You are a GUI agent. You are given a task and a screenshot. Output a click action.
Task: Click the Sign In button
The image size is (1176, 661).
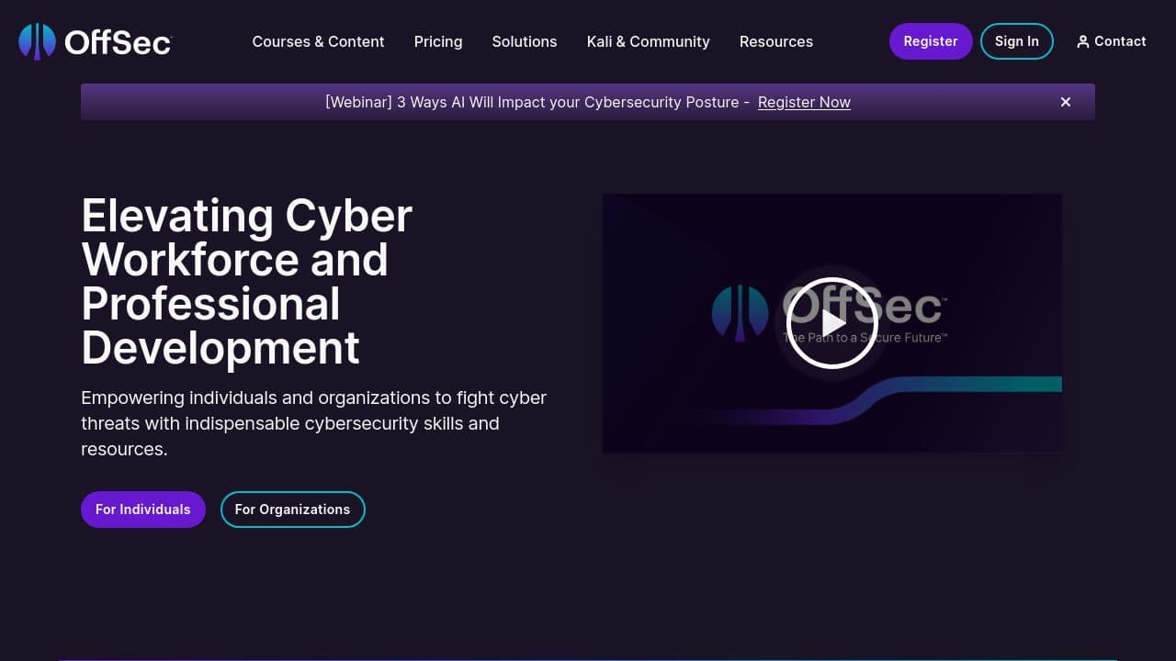pos(1016,41)
